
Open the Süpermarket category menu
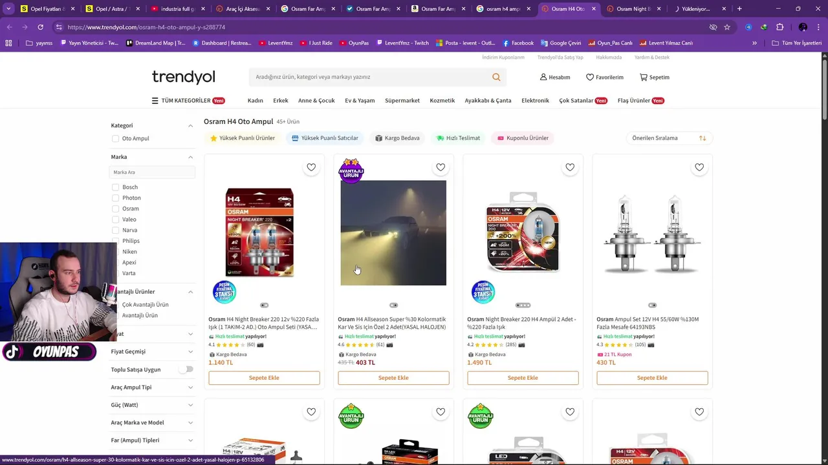click(402, 101)
